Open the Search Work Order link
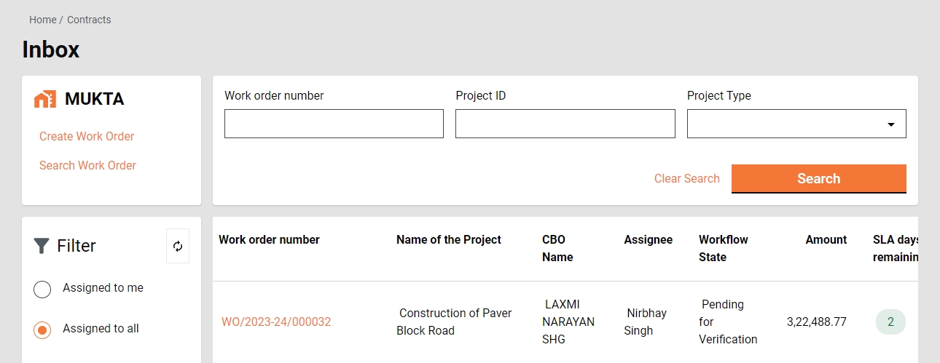Viewport: 940px width, 363px height. [x=87, y=165]
